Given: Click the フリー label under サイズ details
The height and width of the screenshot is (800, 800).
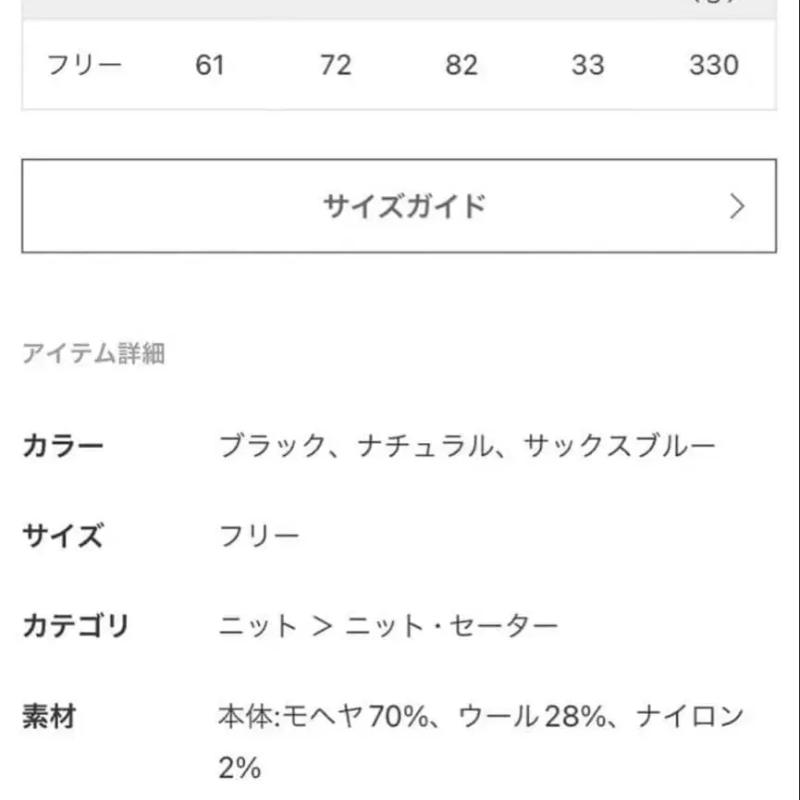Looking at the screenshot, I should (x=261, y=535).
